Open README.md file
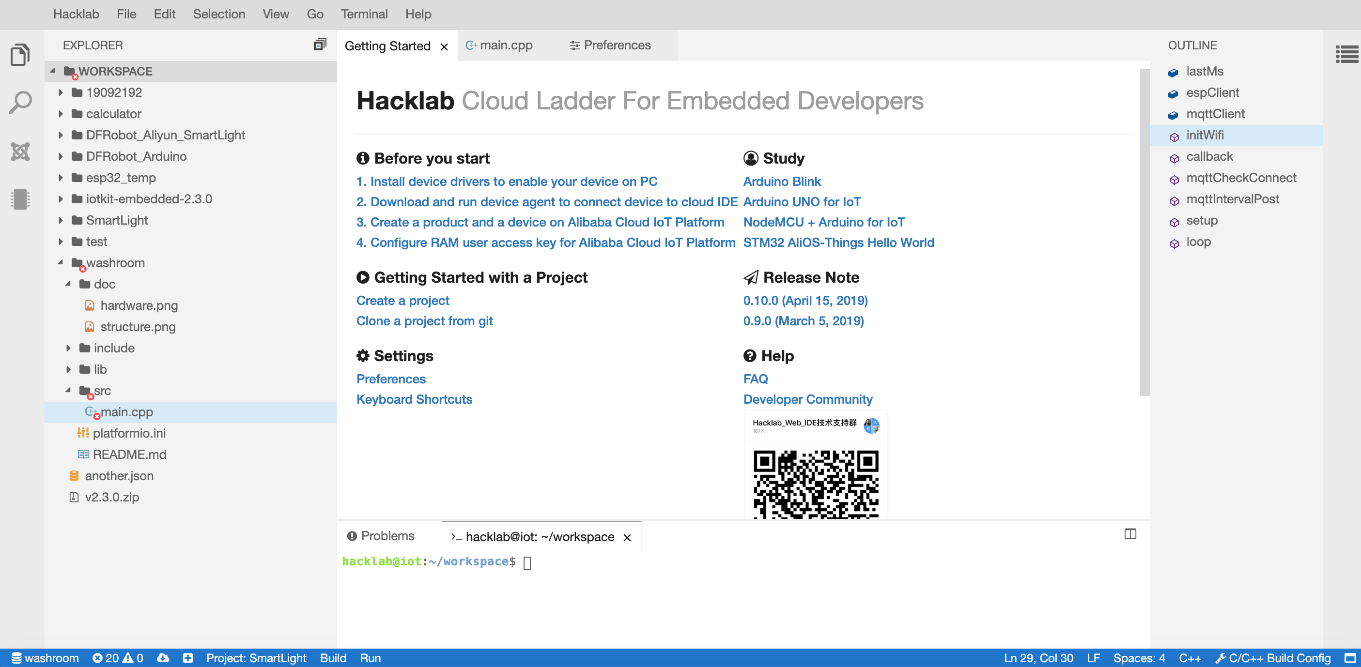 pos(191,455)
